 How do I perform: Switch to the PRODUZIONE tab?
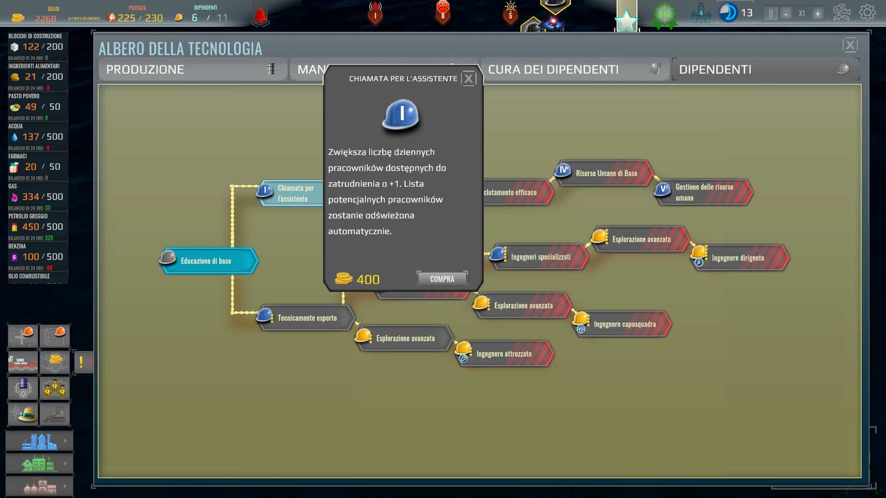tap(192, 70)
